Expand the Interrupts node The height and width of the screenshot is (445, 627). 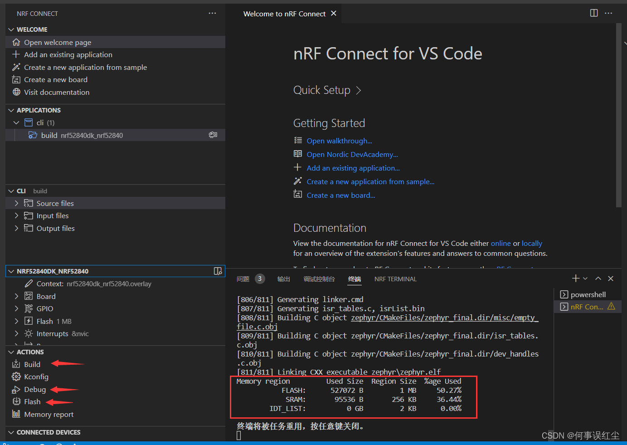(x=16, y=333)
